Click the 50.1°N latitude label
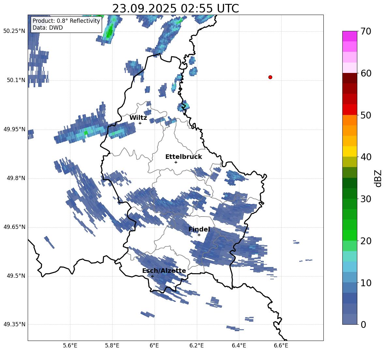 pyautogui.click(x=16, y=80)
